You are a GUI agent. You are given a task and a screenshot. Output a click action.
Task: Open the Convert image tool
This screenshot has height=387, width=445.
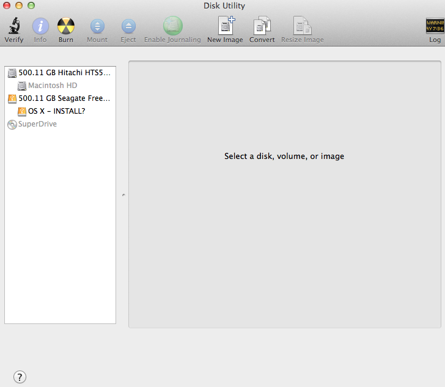pos(262,26)
